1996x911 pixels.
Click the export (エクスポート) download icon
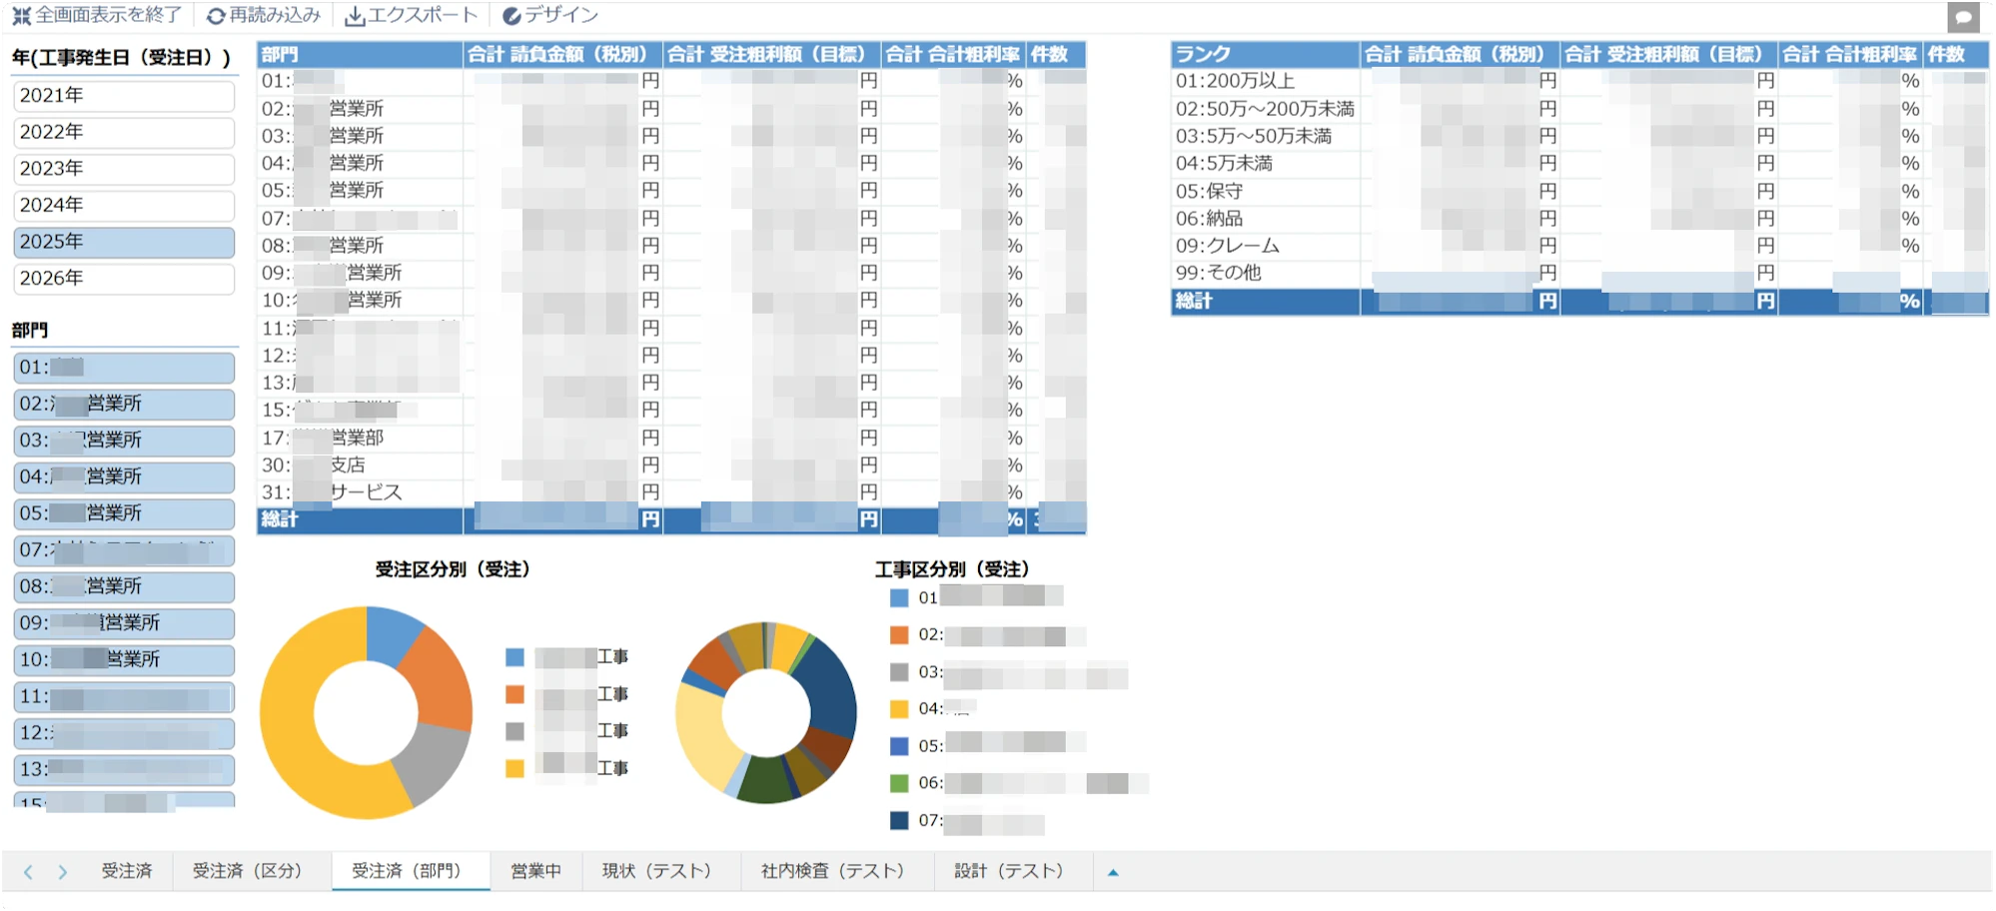coord(354,16)
